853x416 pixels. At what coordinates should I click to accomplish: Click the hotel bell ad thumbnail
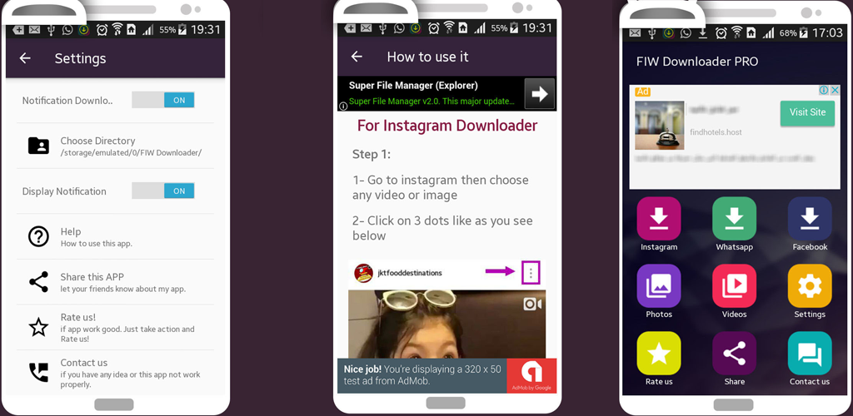click(x=660, y=126)
